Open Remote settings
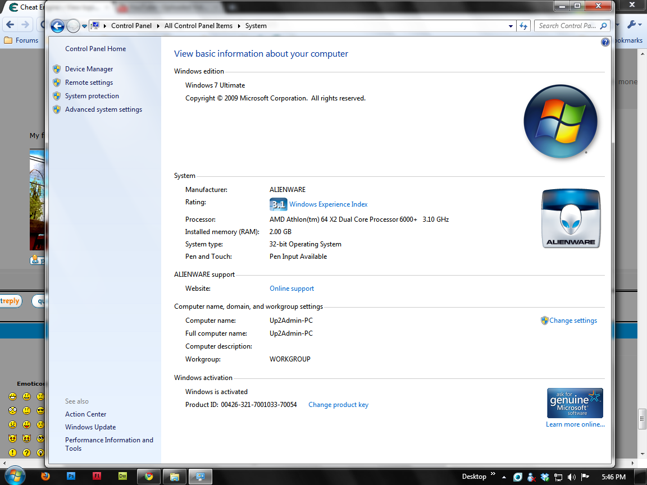Image resolution: width=647 pixels, height=485 pixels. (89, 83)
